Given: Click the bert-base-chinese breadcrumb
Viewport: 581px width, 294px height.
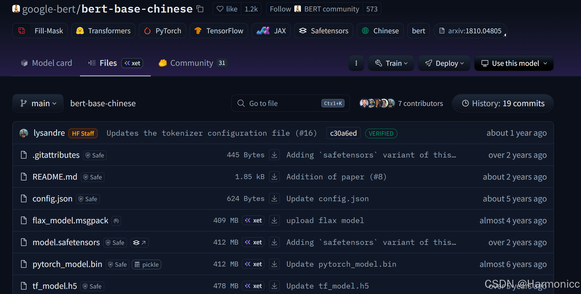Looking at the screenshot, I should [x=103, y=103].
